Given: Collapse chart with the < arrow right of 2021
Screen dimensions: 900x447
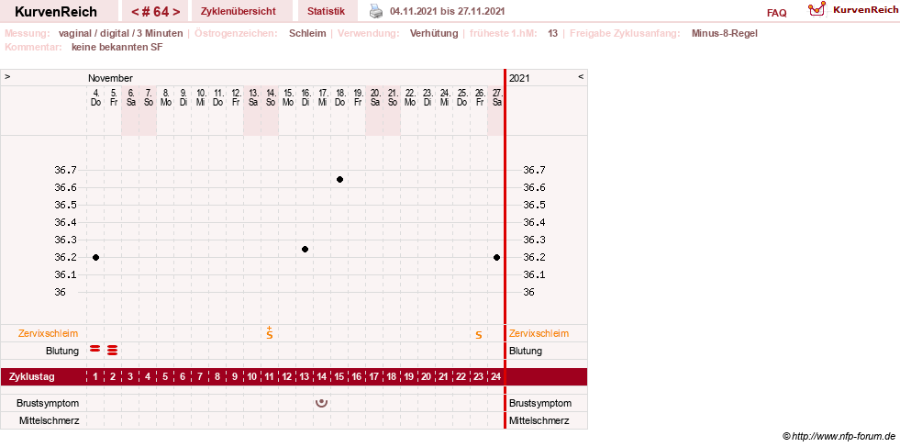Looking at the screenshot, I should click(581, 76).
